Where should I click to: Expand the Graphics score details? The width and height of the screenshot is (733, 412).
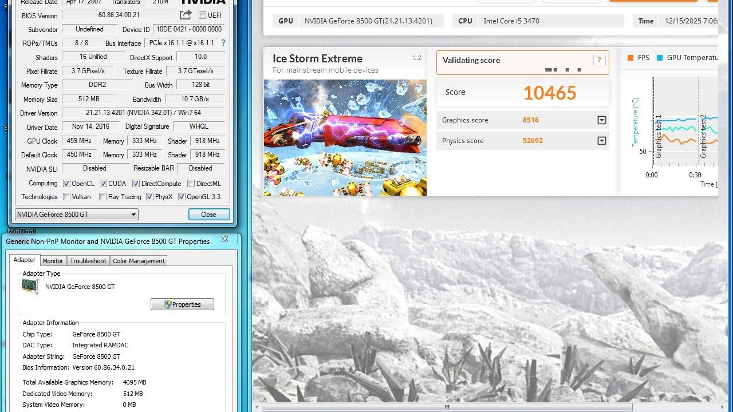(601, 120)
